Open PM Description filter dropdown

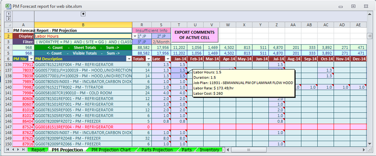[x=129, y=59]
